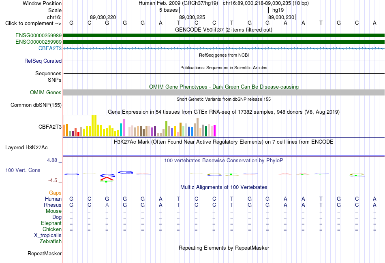
Task: Click 'Multiz Alignments of 100 Vertebrates' title
Action: click(x=224, y=187)
